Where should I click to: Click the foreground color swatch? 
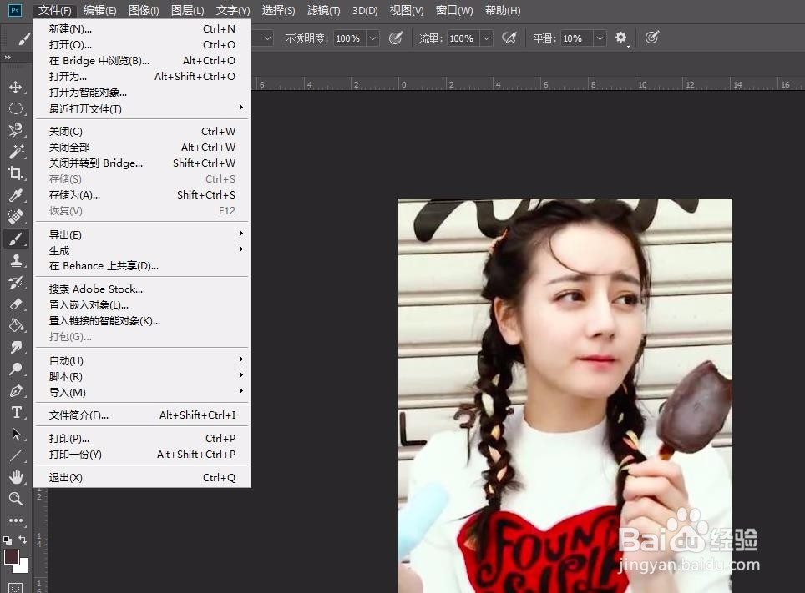pos(11,556)
